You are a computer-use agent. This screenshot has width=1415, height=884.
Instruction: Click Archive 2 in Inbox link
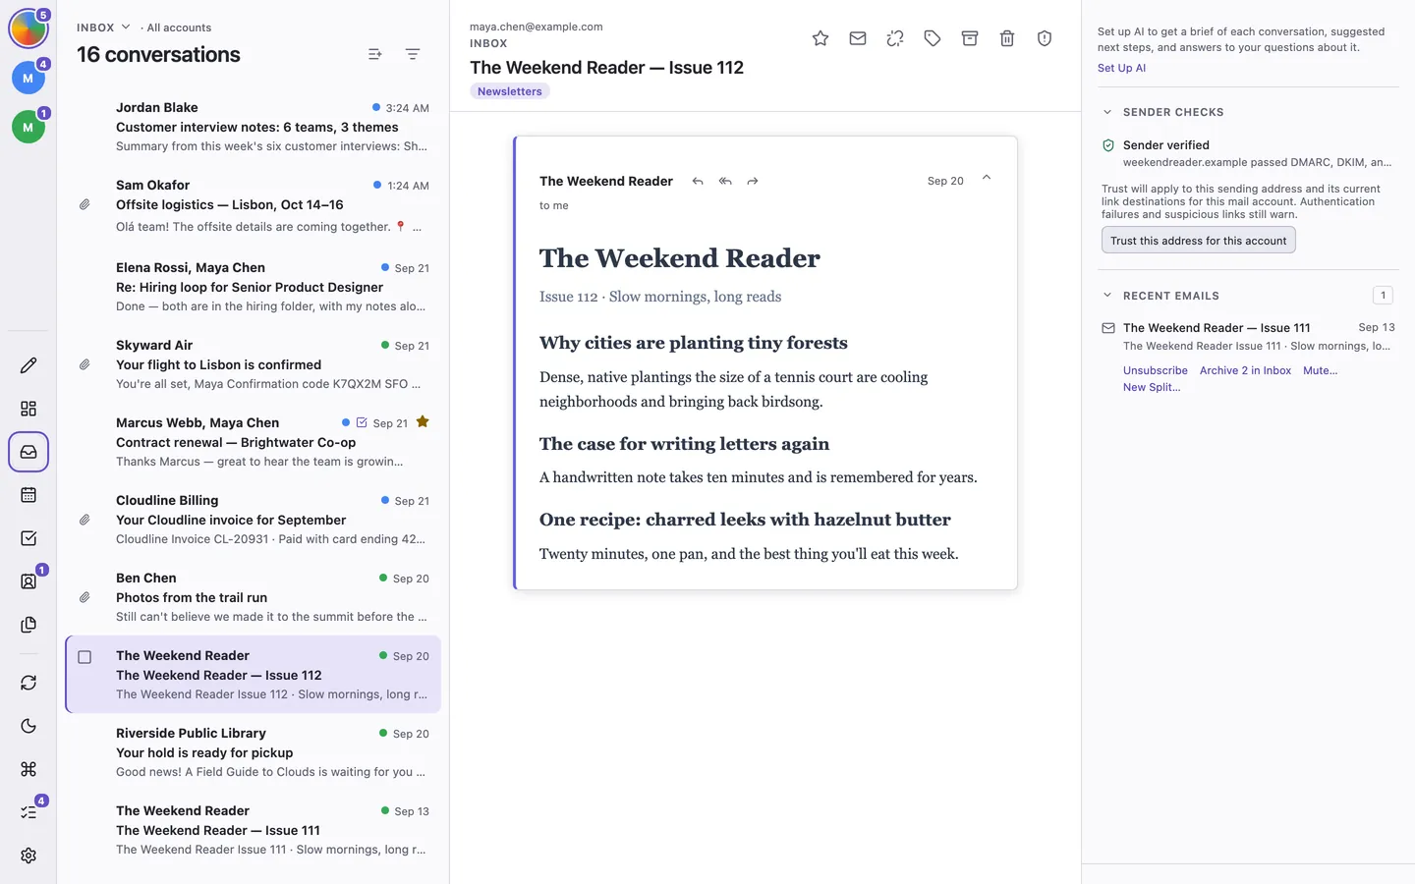point(1245,370)
